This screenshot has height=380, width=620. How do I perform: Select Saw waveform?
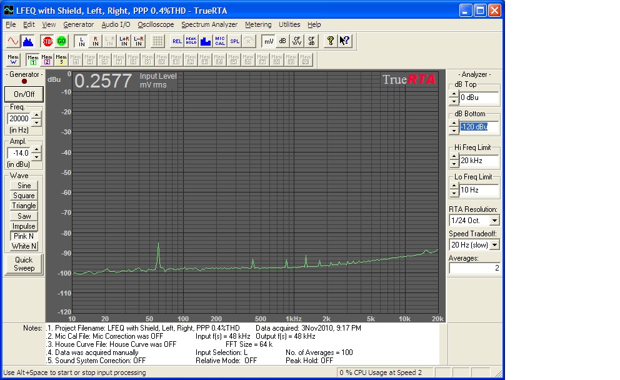point(24,216)
